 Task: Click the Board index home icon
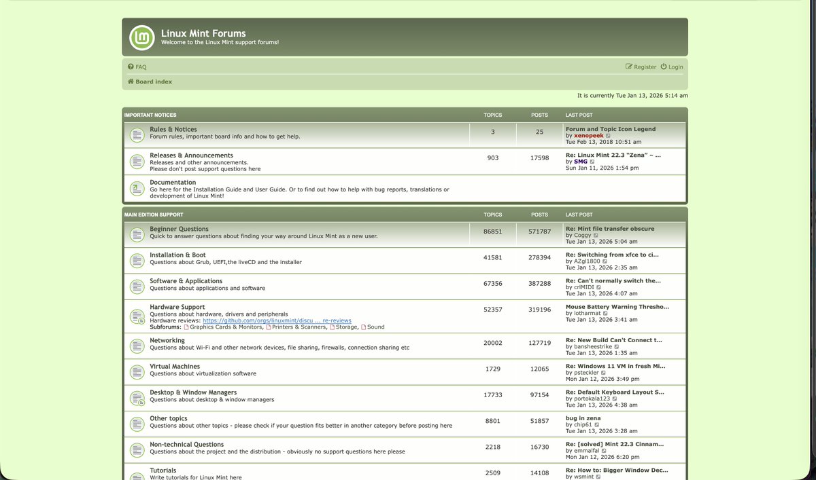pyautogui.click(x=131, y=81)
